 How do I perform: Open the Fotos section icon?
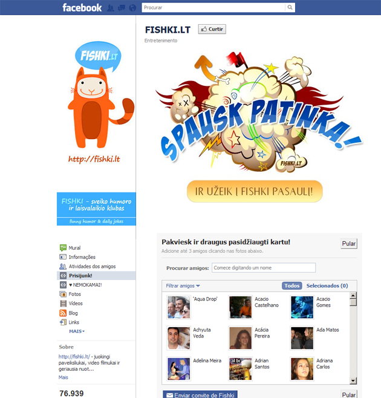click(x=63, y=294)
